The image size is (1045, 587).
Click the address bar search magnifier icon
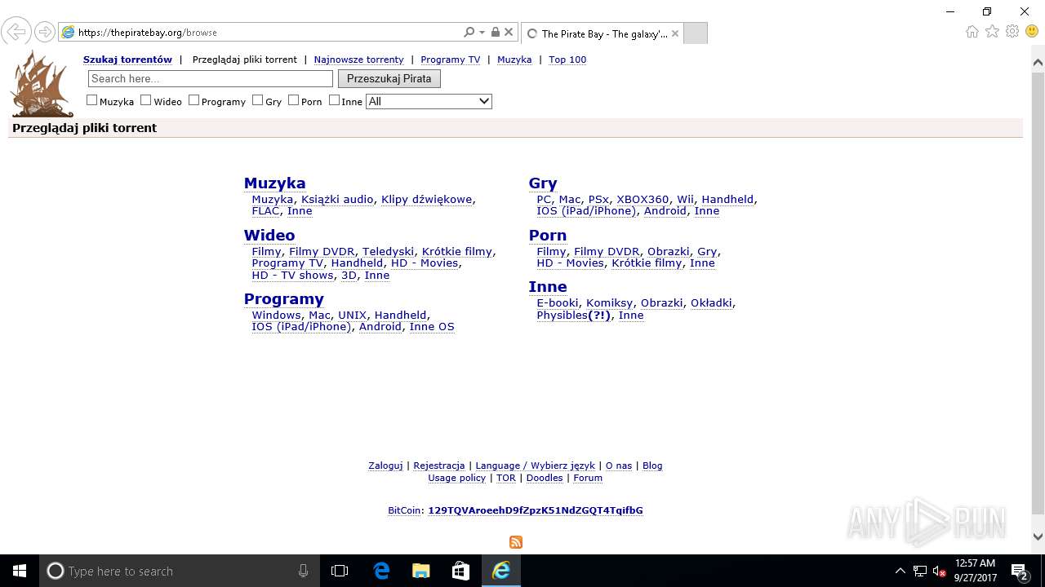(x=469, y=33)
